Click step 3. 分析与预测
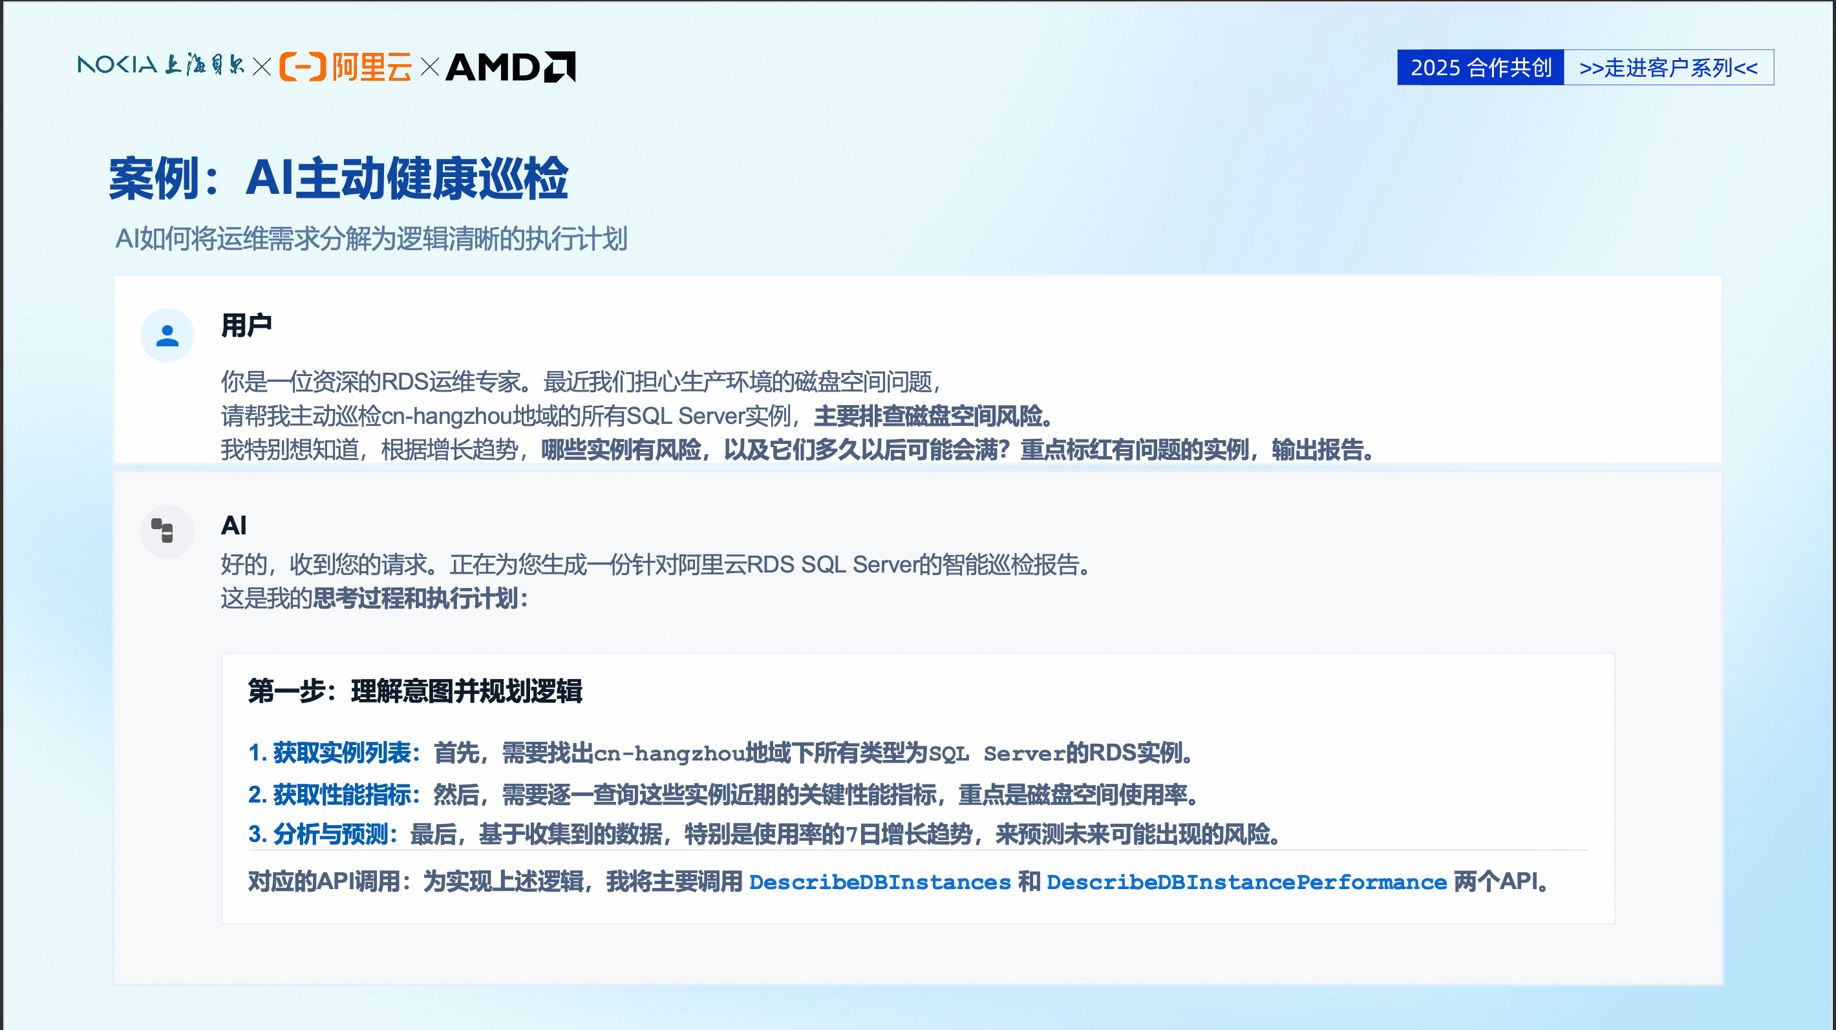 click(x=321, y=834)
